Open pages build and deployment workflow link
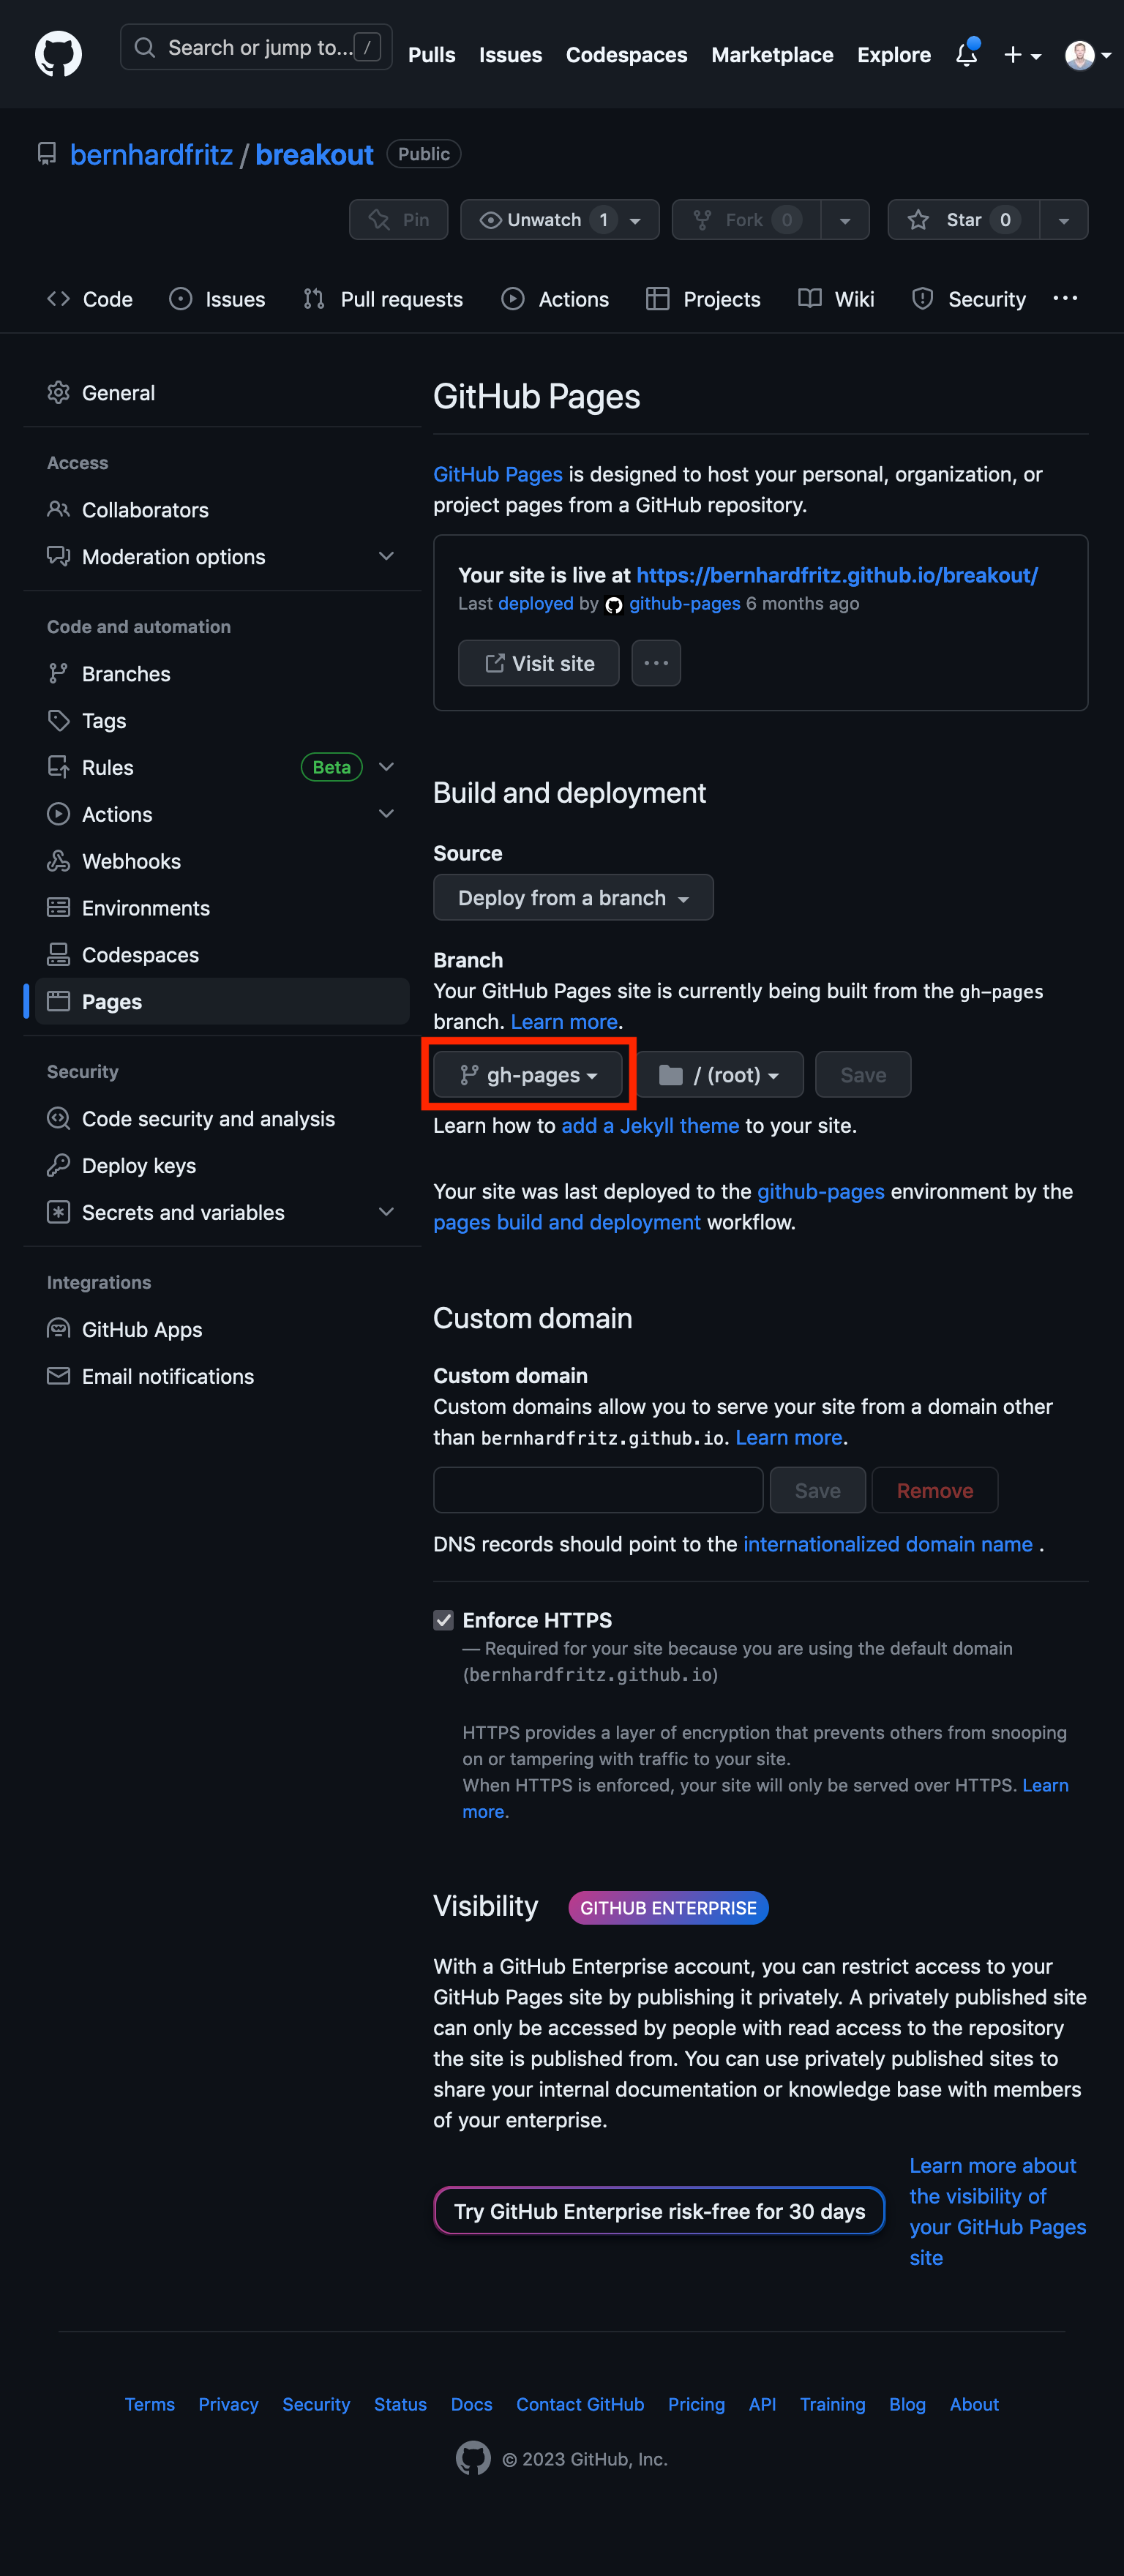1124x2576 pixels. coord(566,1223)
